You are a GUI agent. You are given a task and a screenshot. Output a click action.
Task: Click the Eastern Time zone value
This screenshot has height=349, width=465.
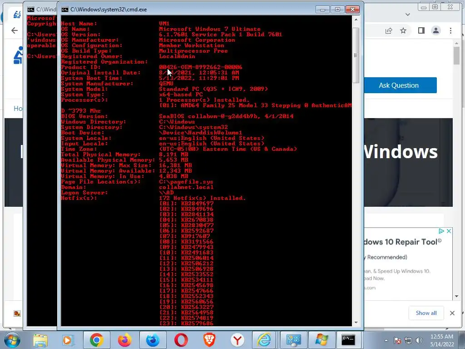tap(228, 149)
